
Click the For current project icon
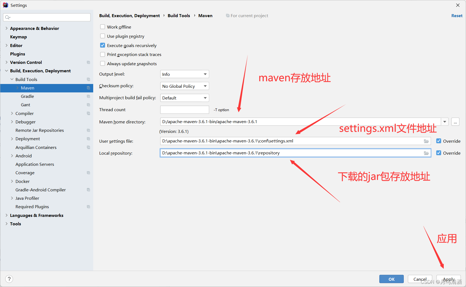tap(228, 15)
